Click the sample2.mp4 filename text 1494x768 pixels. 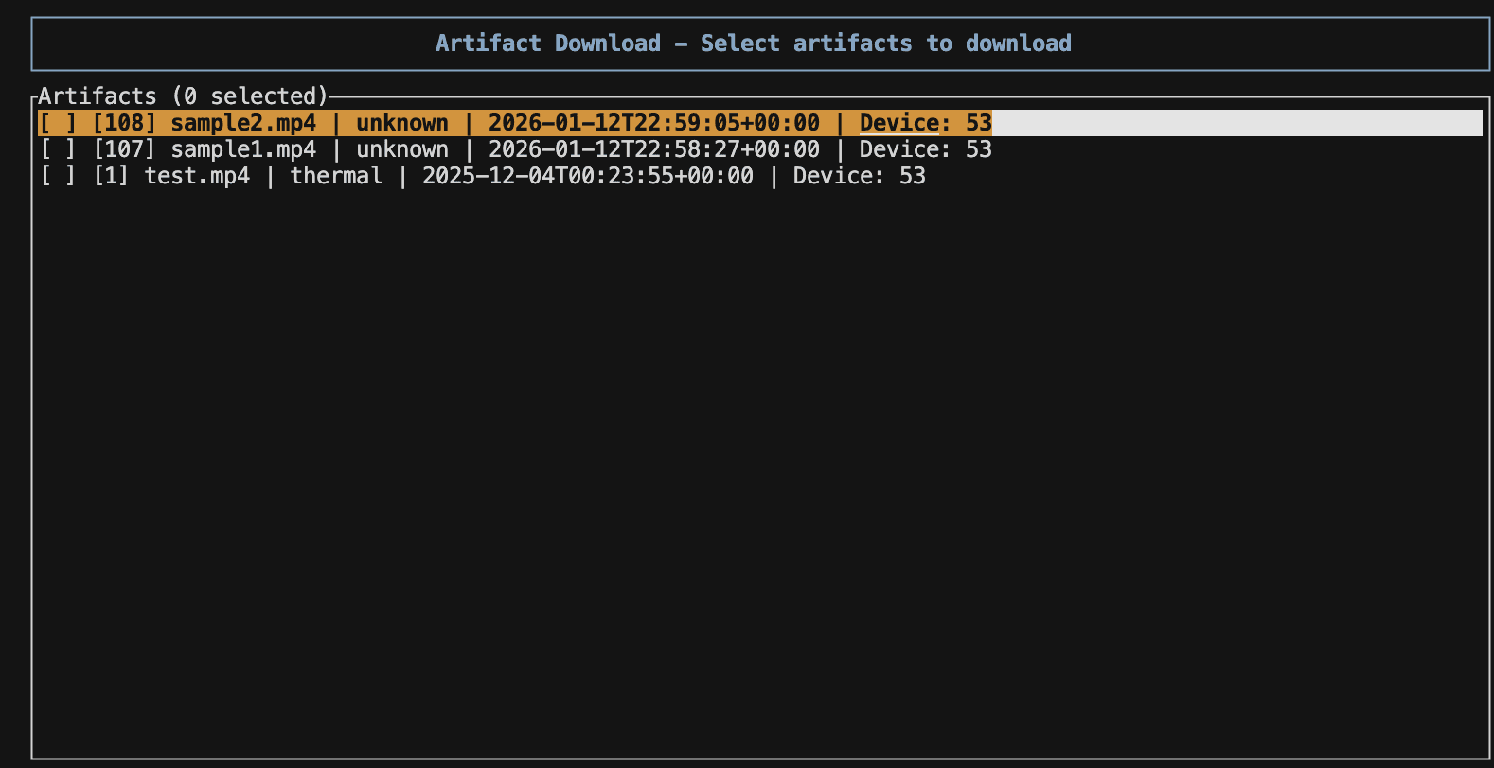pyautogui.click(x=243, y=122)
